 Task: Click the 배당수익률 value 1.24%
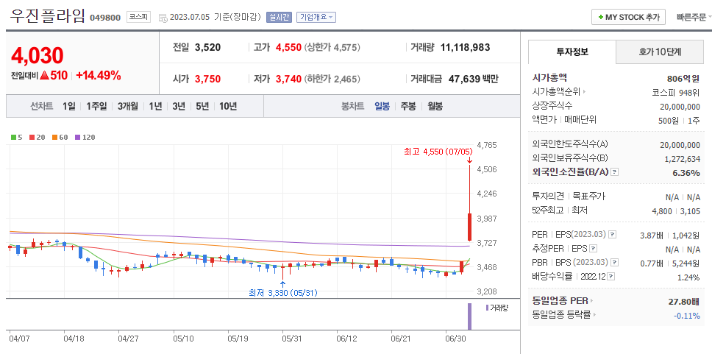coord(688,277)
